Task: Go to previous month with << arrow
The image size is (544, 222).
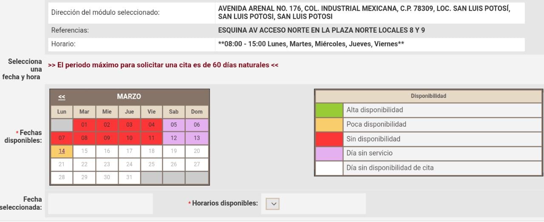Action: click(62, 97)
